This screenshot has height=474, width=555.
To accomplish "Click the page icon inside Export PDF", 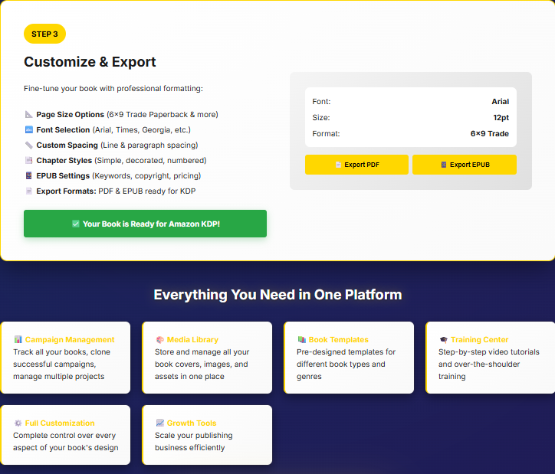I will (x=338, y=165).
